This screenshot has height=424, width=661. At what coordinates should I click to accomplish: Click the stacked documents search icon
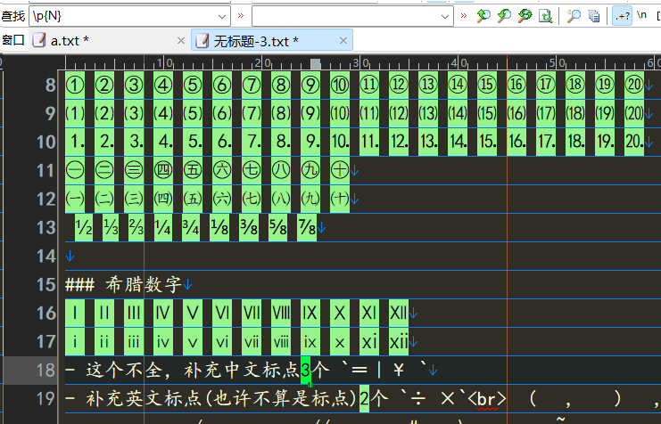pos(593,16)
